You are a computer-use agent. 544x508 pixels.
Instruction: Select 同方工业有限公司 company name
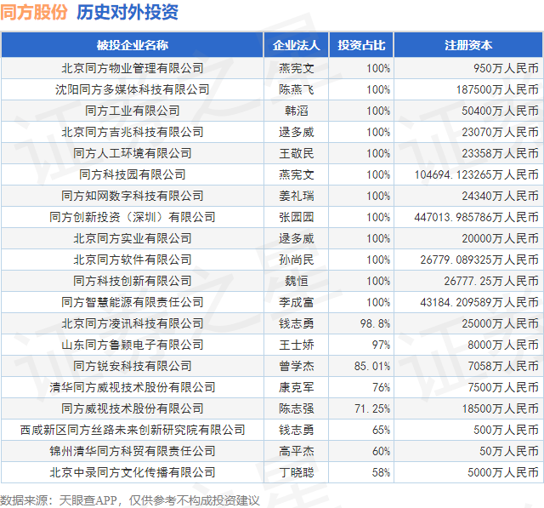pyautogui.click(x=133, y=111)
